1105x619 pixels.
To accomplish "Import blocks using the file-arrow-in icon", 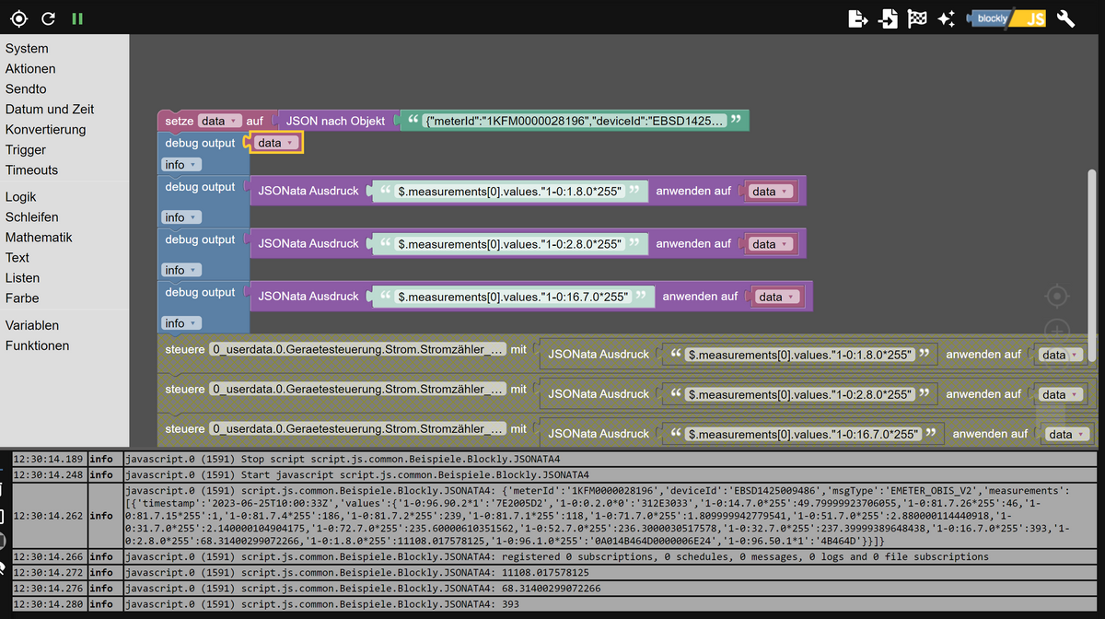I will (888, 18).
